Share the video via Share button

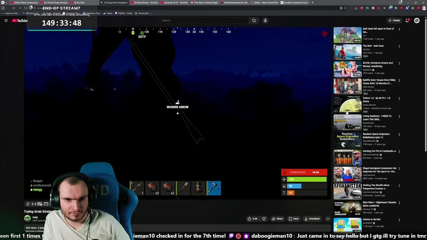(277, 219)
